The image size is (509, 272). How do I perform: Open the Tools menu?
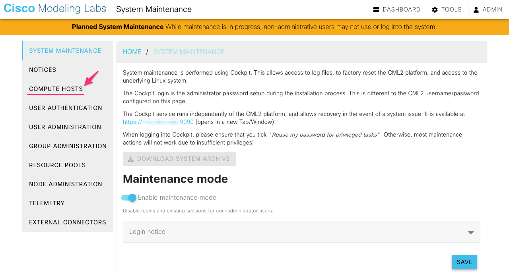[x=447, y=10]
